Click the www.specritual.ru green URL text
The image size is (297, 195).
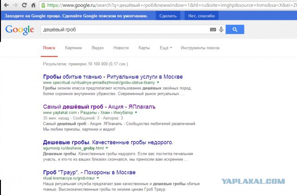pos(99,83)
